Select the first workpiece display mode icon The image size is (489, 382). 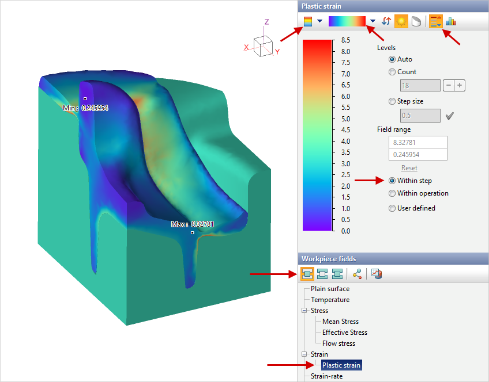coord(307,274)
